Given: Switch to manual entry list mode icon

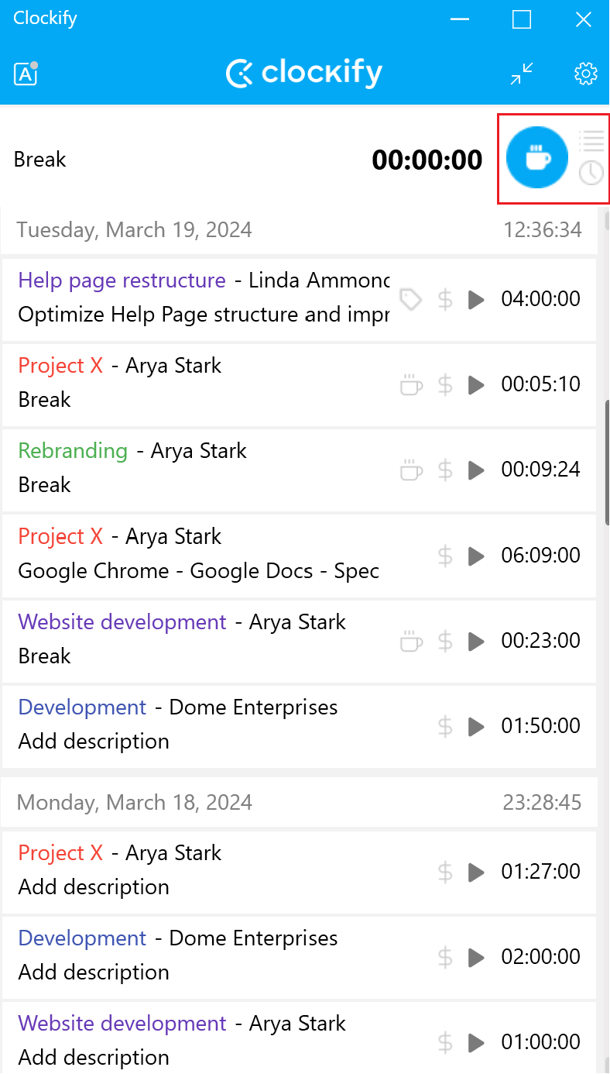Looking at the screenshot, I should point(591,141).
